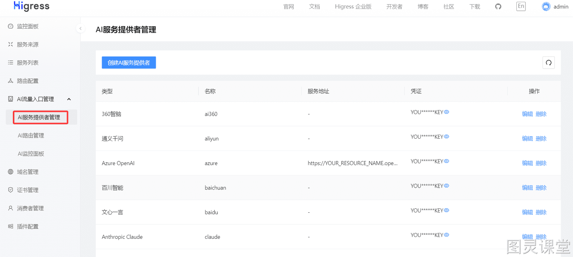Viewport: 573px width, 257px height.
Task: Click the 类型 column header
Action: click(107, 92)
